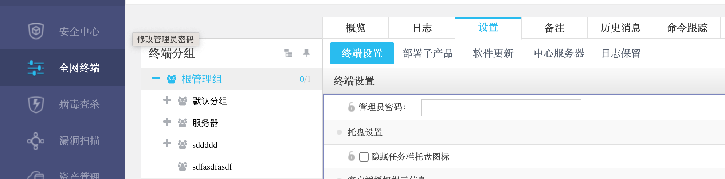This screenshot has width=725, height=179.
Task: Switch to the 日志 tab
Action: click(422, 28)
